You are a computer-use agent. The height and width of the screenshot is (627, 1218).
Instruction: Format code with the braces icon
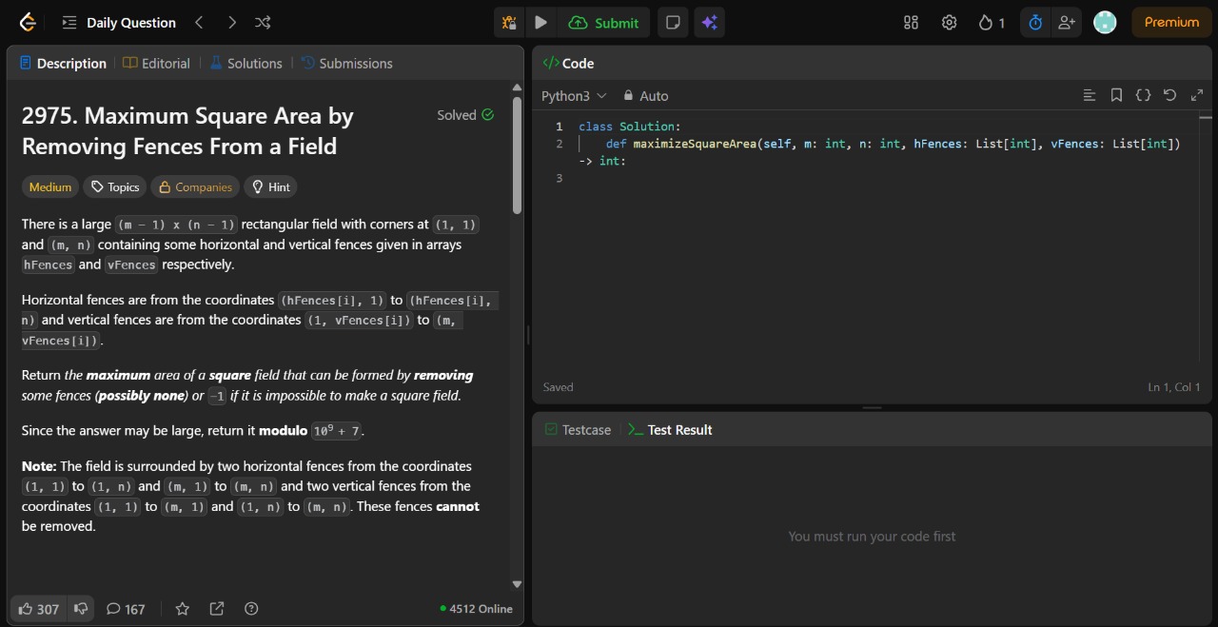pyautogui.click(x=1143, y=95)
